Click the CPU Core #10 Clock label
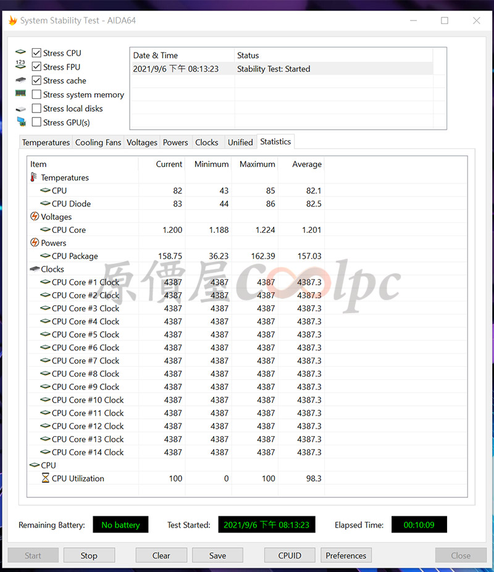The width and height of the screenshot is (494, 572). tap(88, 400)
